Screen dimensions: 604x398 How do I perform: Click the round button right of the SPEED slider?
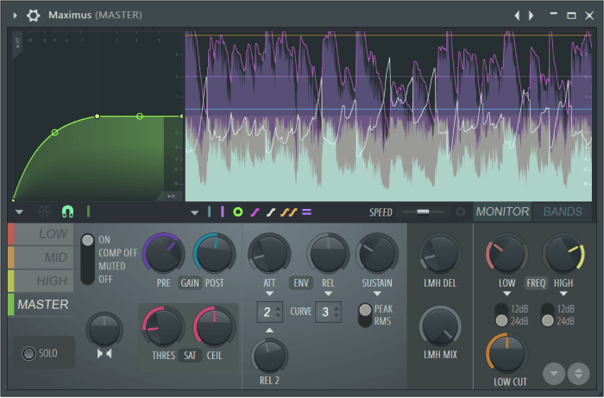click(x=460, y=212)
